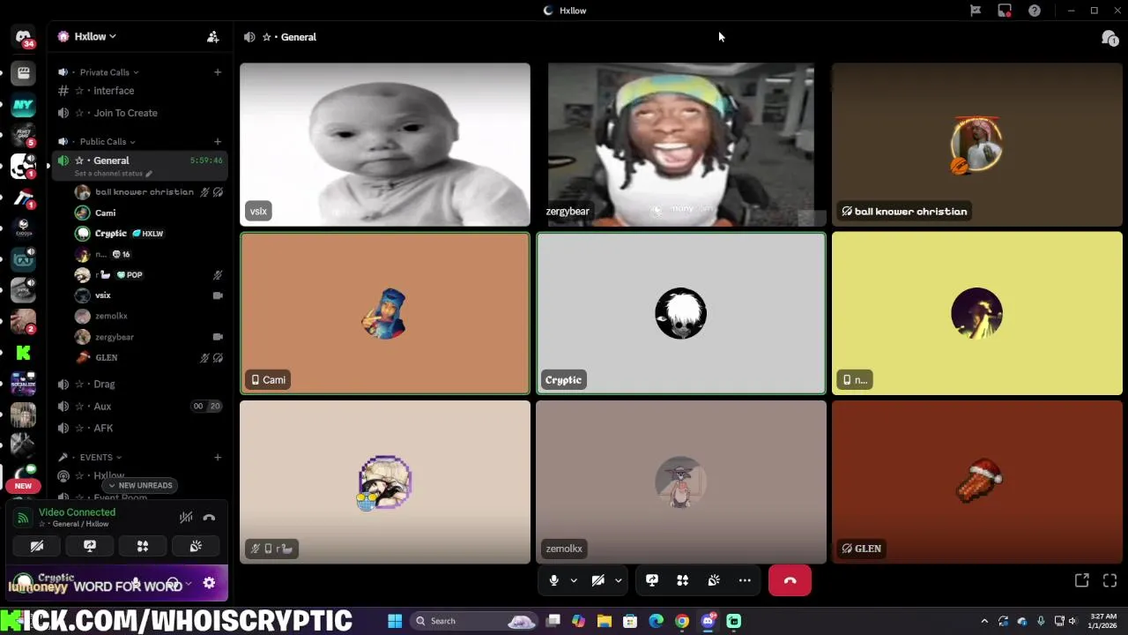Click the taskbar Search box
The image size is (1128, 635).
point(474,621)
